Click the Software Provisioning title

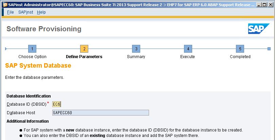coord(44,29)
